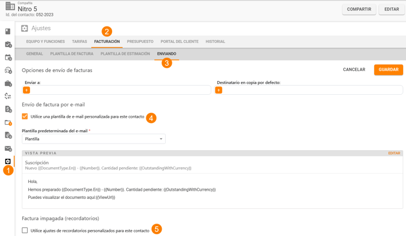Image resolution: width=406 pixels, height=236 pixels.
Task: Select Plantilla de Estimación subtab
Action: 125,54
